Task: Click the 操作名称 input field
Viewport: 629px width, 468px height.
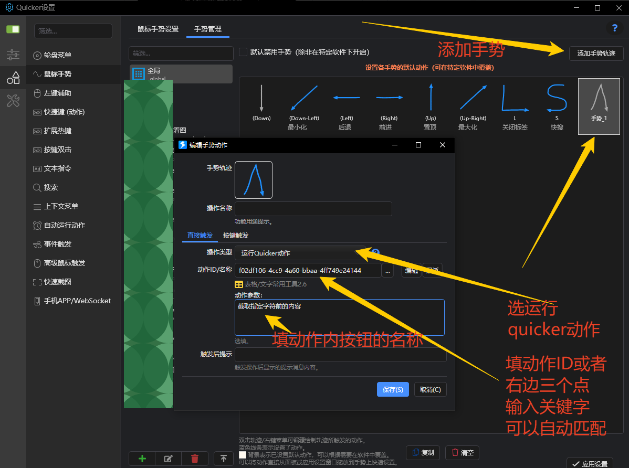Action: [313, 209]
